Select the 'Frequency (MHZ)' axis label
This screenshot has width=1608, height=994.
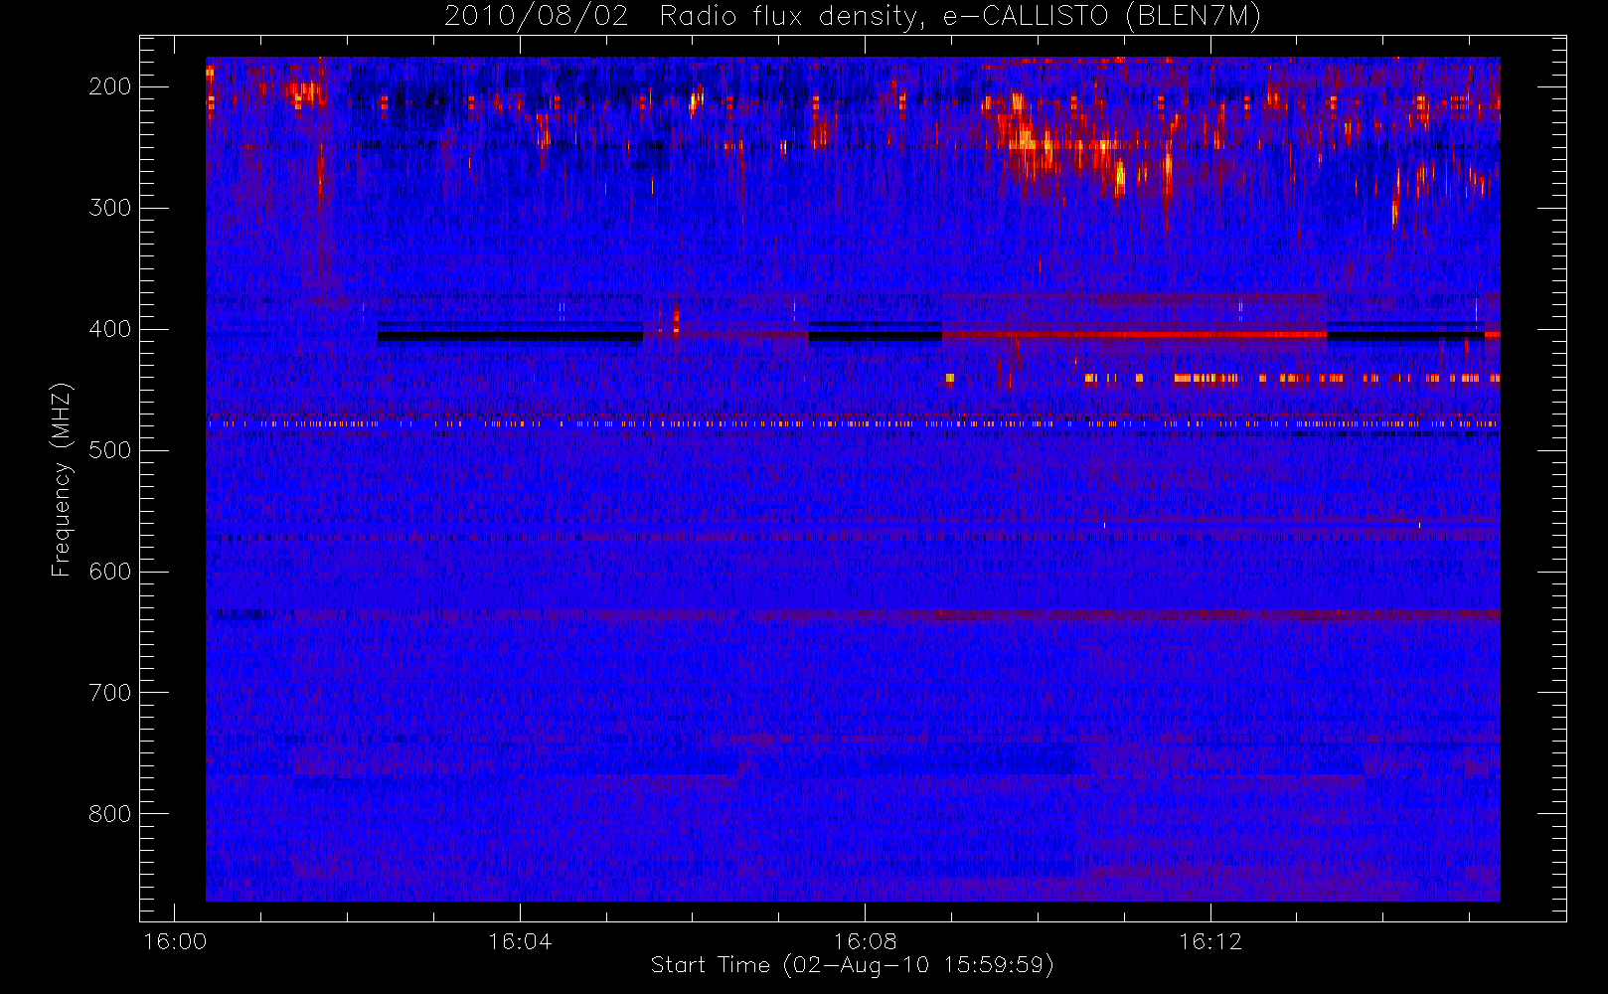pos(62,479)
